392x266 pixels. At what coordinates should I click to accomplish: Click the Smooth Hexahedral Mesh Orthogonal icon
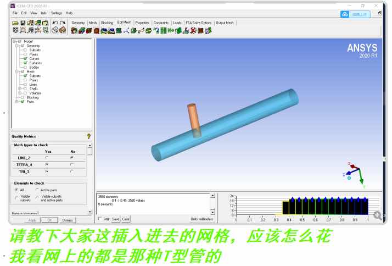click(x=111, y=31)
